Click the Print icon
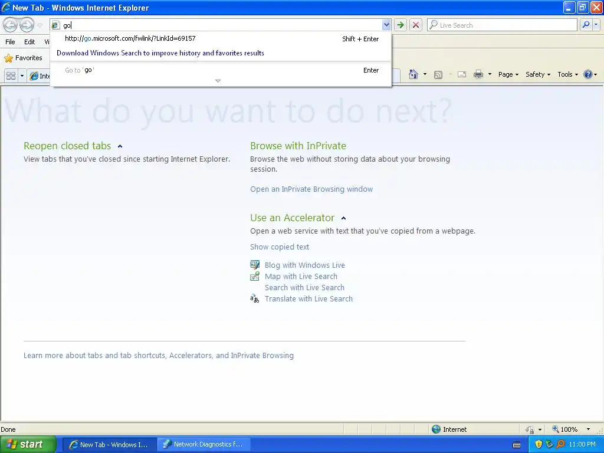604x453 pixels. click(x=478, y=74)
